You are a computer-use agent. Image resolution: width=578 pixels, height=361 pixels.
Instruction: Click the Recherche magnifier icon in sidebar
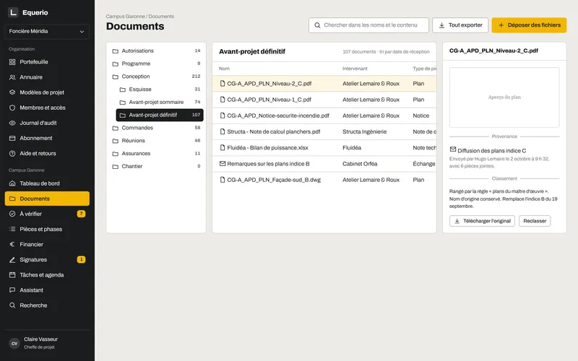coord(12,305)
